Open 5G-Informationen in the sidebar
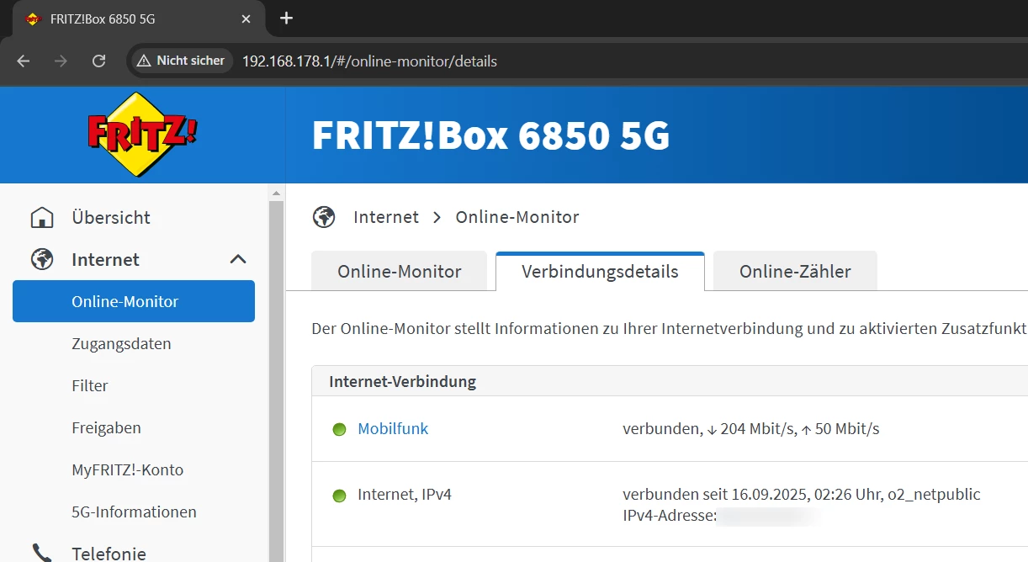This screenshot has width=1028, height=562. (134, 512)
